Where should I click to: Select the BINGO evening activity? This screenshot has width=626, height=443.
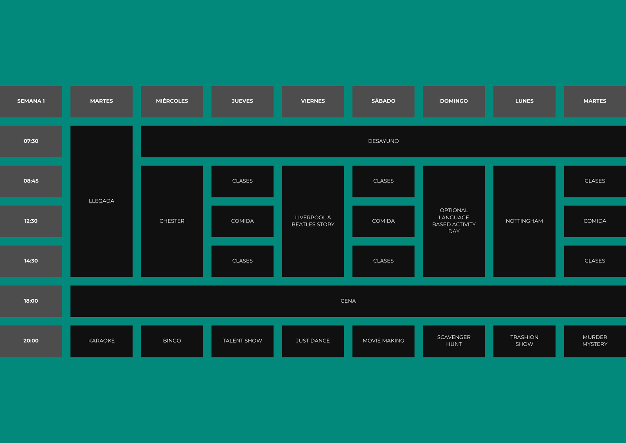tap(172, 341)
